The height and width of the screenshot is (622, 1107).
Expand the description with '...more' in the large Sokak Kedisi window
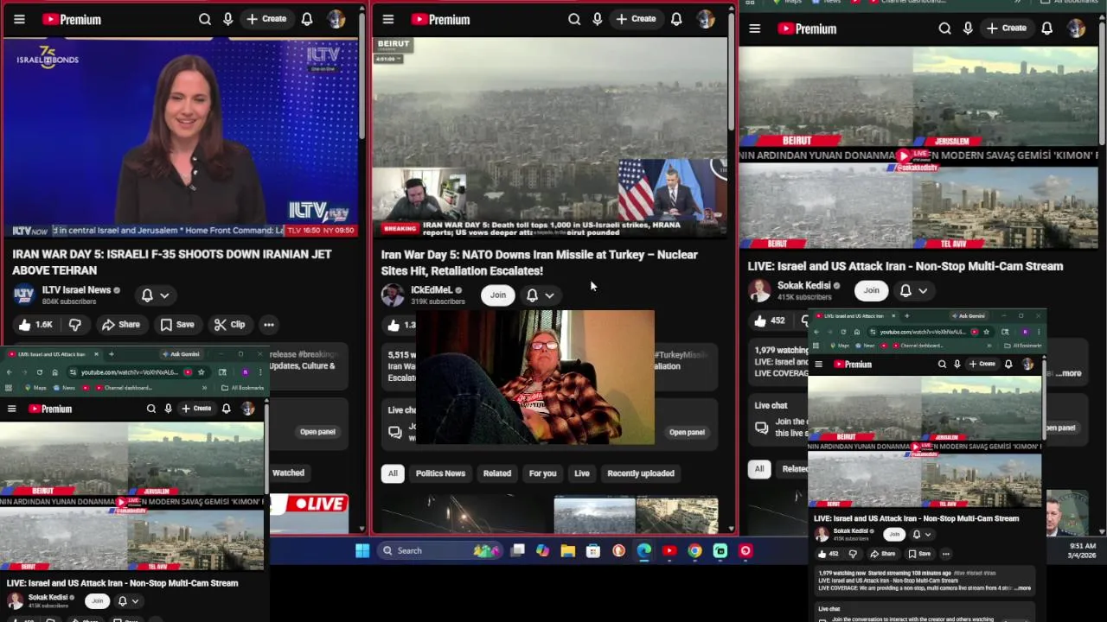coord(1069,373)
